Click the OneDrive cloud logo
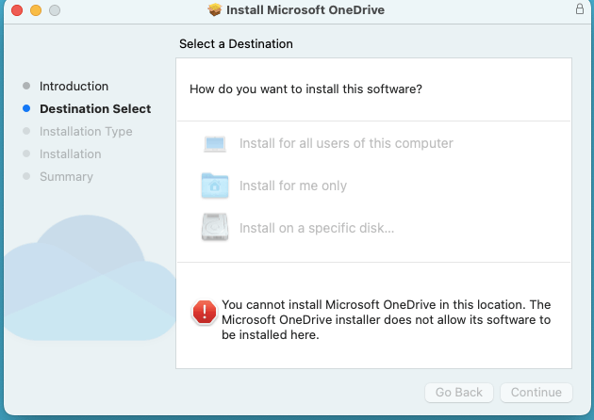This screenshot has height=420, width=594. [90, 283]
